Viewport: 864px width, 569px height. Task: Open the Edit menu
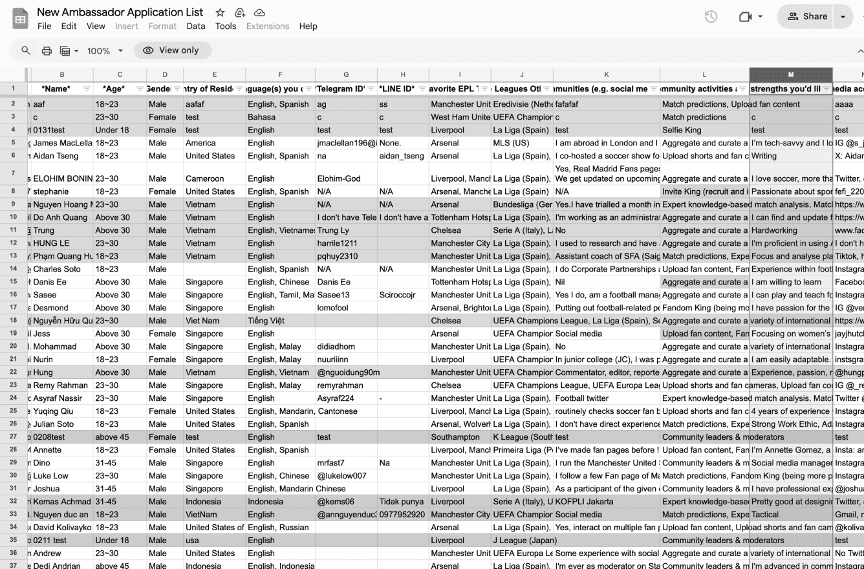(x=69, y=27)
